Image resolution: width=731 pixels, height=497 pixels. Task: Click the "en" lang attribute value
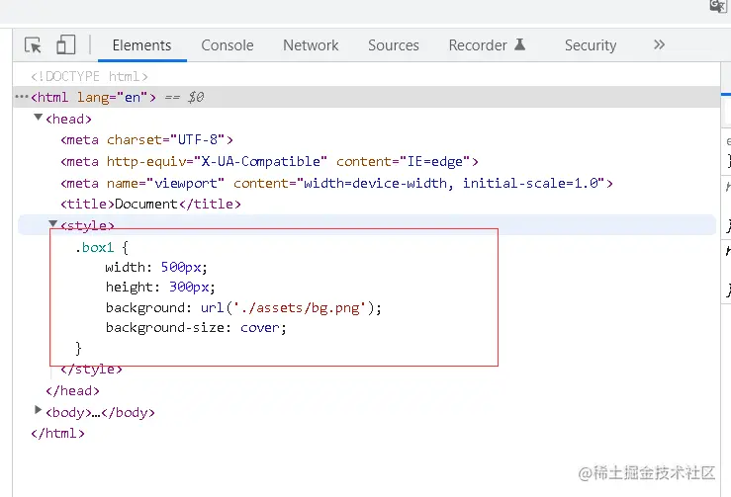[x=132, y=97]
